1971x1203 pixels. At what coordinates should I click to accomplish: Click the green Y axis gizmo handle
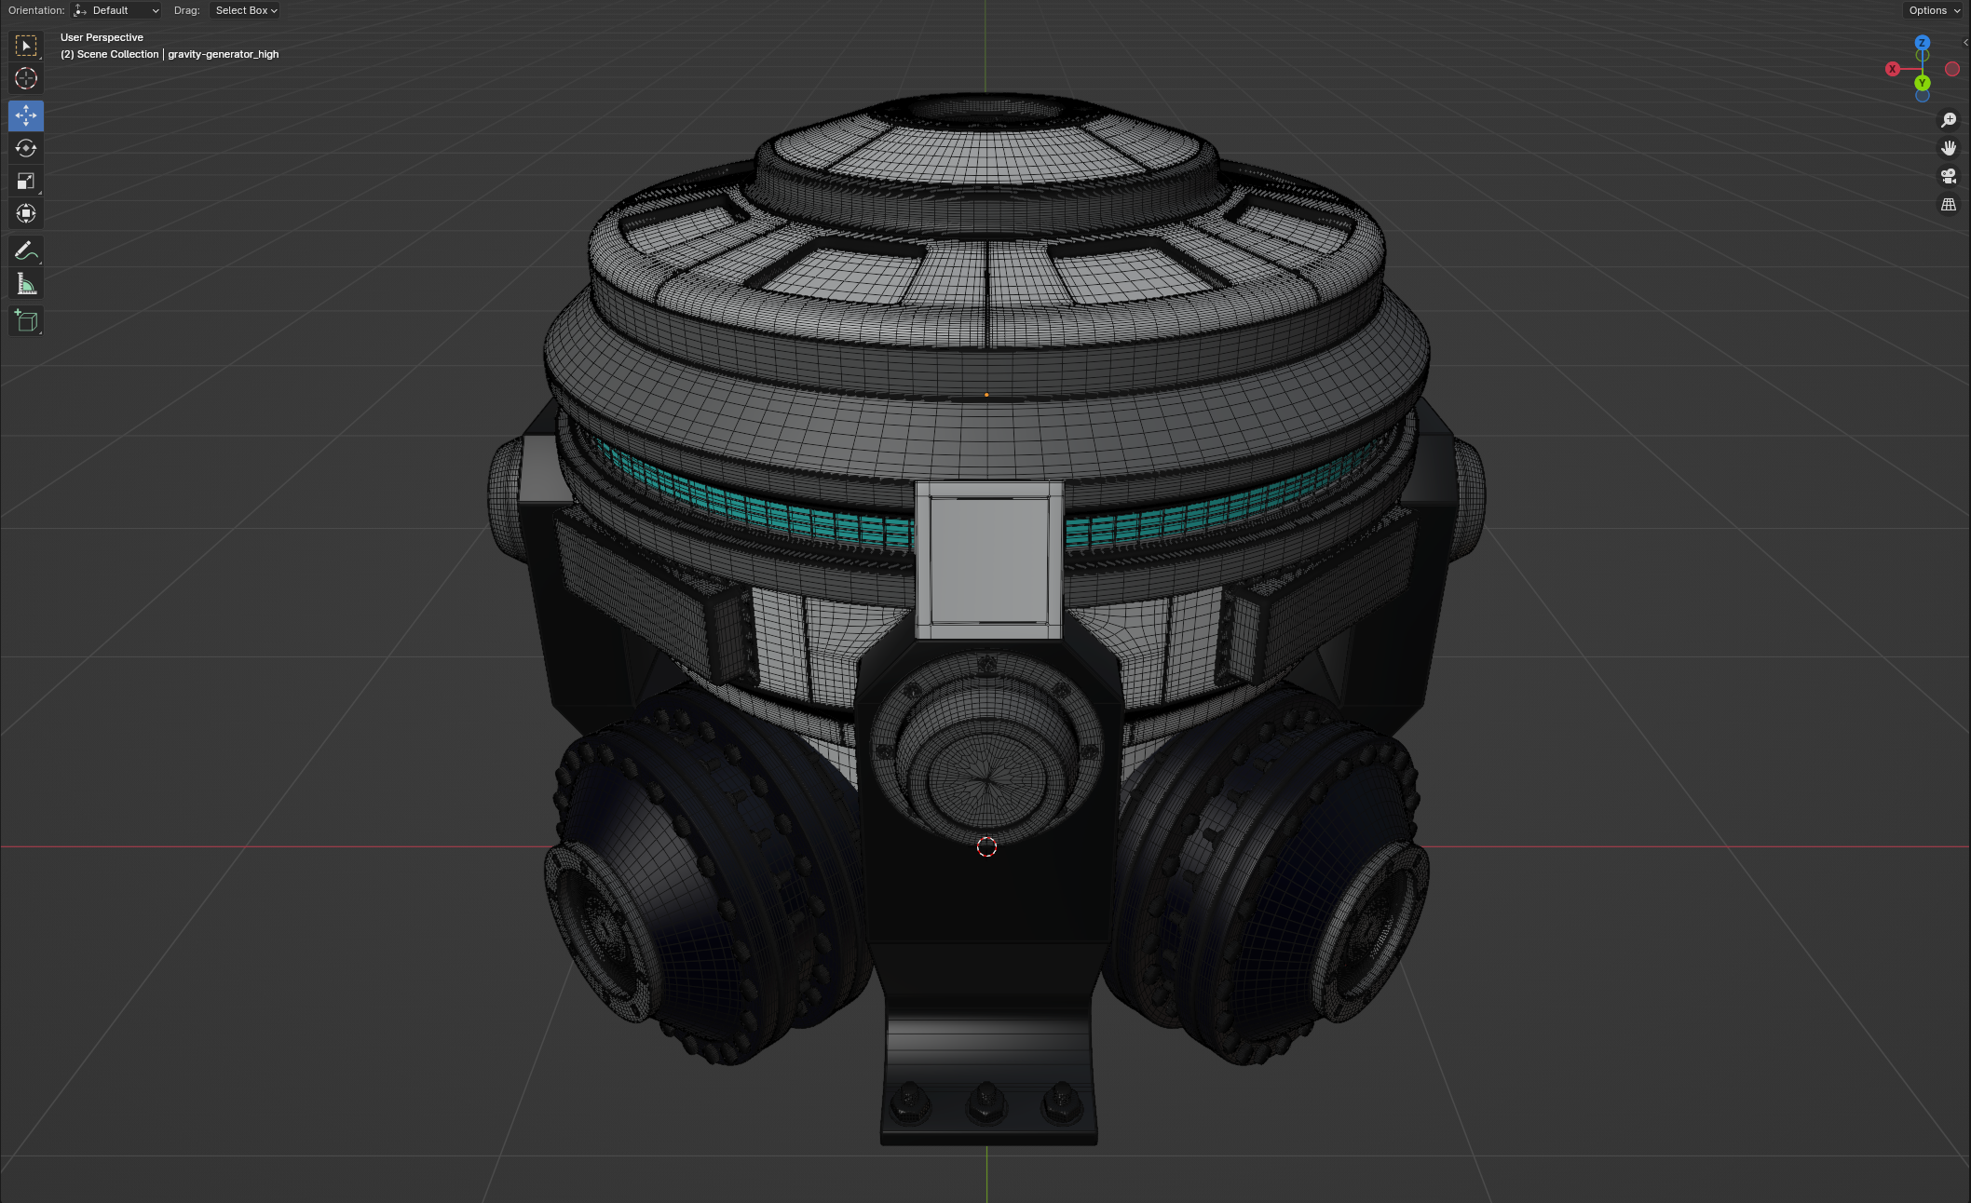[x=1923, y=83]
